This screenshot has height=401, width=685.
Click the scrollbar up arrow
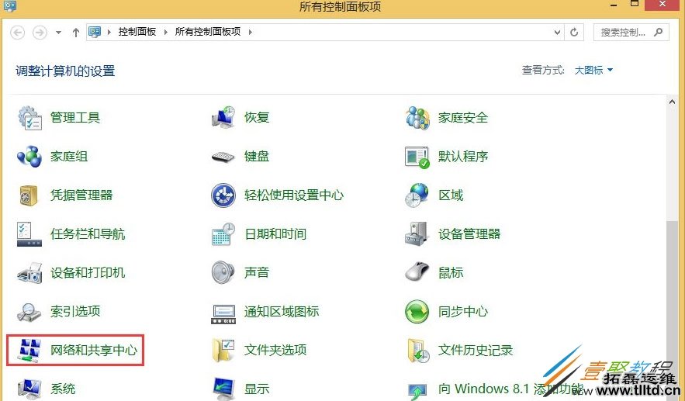[672, 102]
